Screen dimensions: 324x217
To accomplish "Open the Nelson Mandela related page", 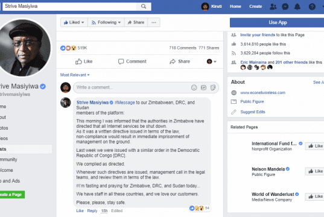I will 268,169.
